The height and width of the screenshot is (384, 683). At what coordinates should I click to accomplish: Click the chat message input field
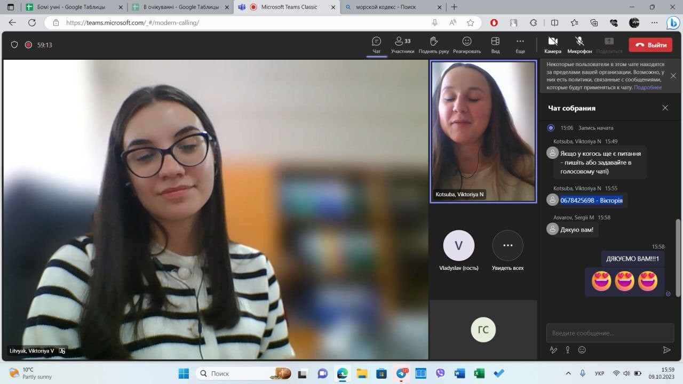click(x=610, y=333)
